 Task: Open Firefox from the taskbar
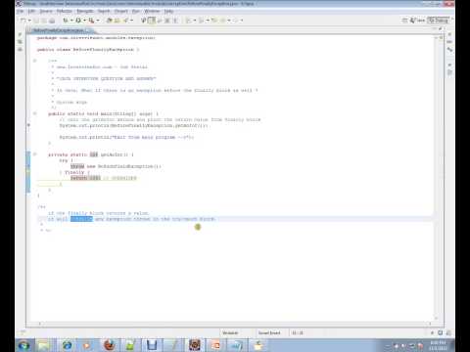110,345
